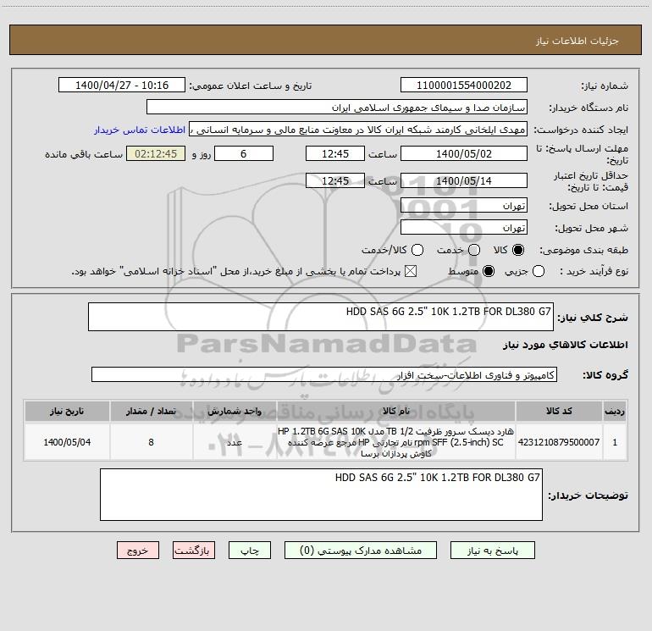Screen dimensions: 652x631
Task: Click the remaining time countdown 02:12:45
Action: 156,154
